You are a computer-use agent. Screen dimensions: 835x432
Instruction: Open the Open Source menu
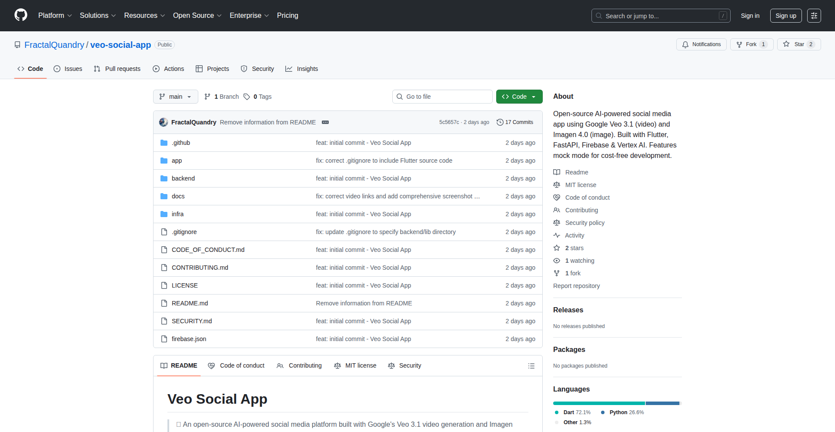197,16
